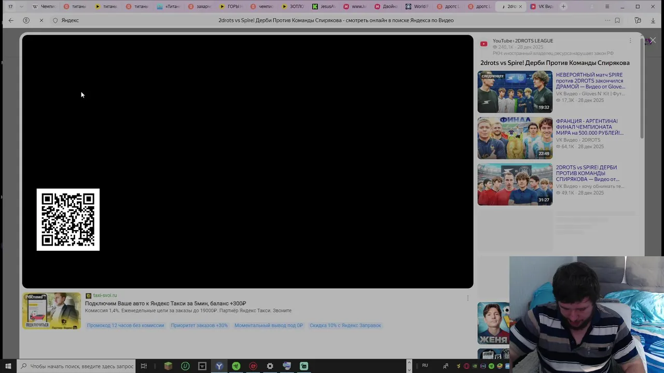Click the Windows taskbar search field
The height and width of the screenshot is (373, 664).
click(x=76, y=366)
